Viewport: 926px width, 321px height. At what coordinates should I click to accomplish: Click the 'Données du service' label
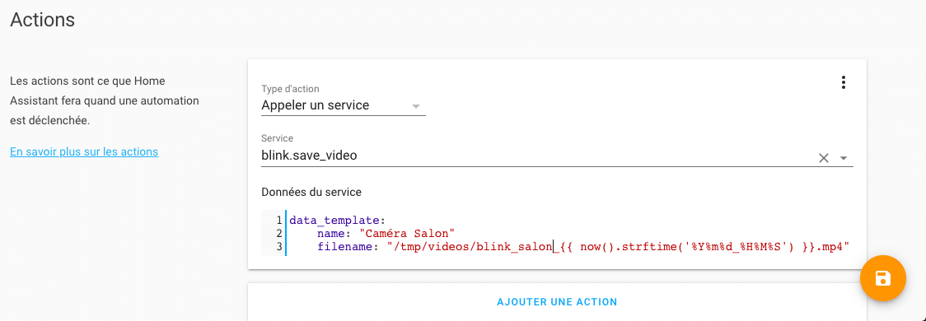[311, 192]
